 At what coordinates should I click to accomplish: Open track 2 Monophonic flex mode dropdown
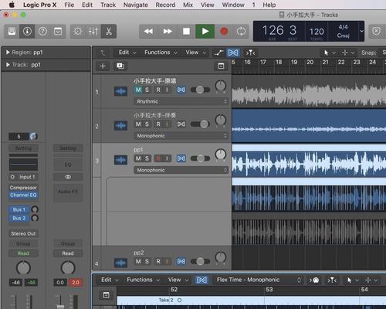[181, 136]
